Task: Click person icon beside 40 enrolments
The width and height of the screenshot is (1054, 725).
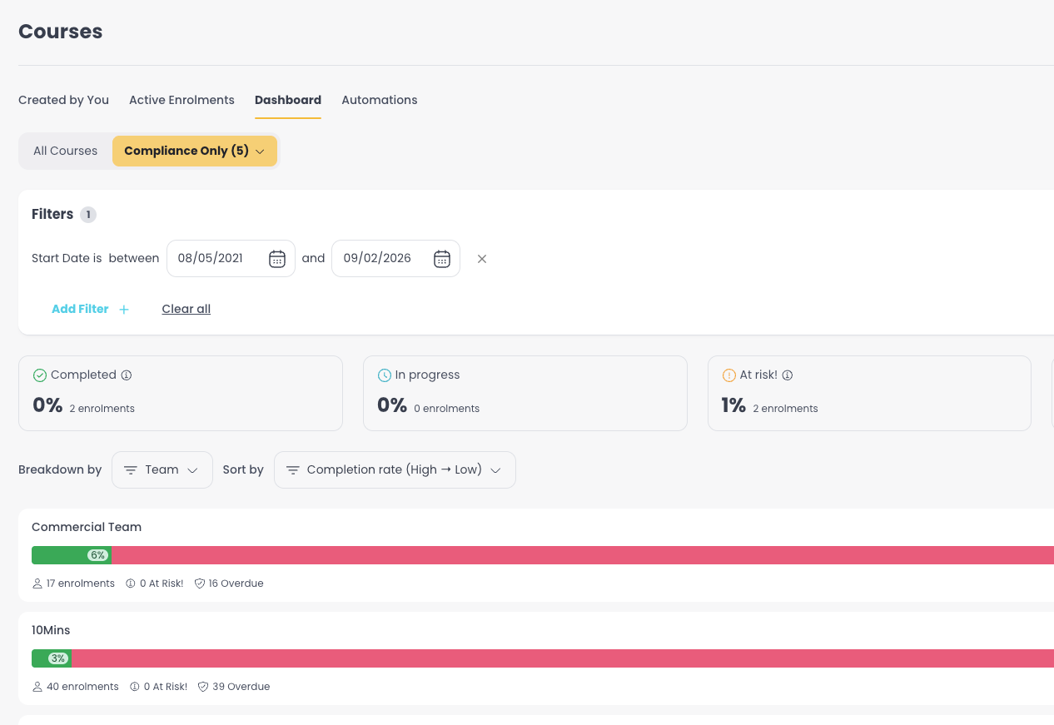Action: point(37,687)
